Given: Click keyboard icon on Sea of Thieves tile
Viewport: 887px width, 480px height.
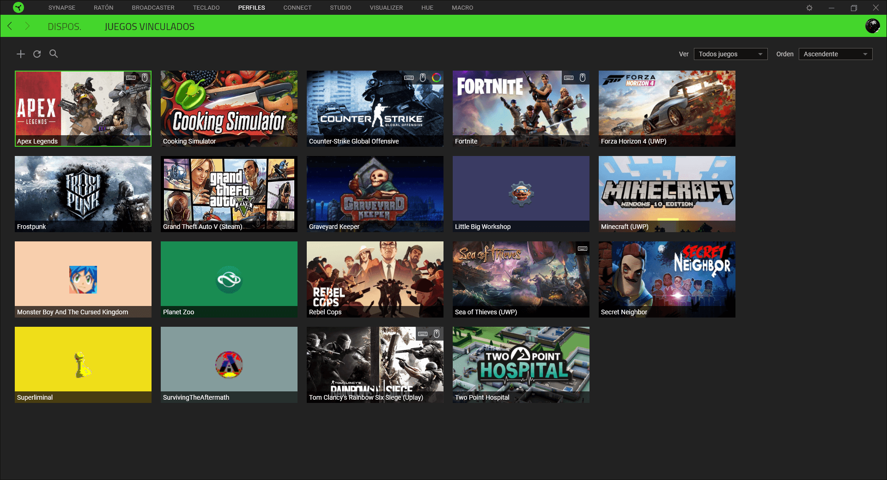Looking at the screenshot, I should [583, 248].
